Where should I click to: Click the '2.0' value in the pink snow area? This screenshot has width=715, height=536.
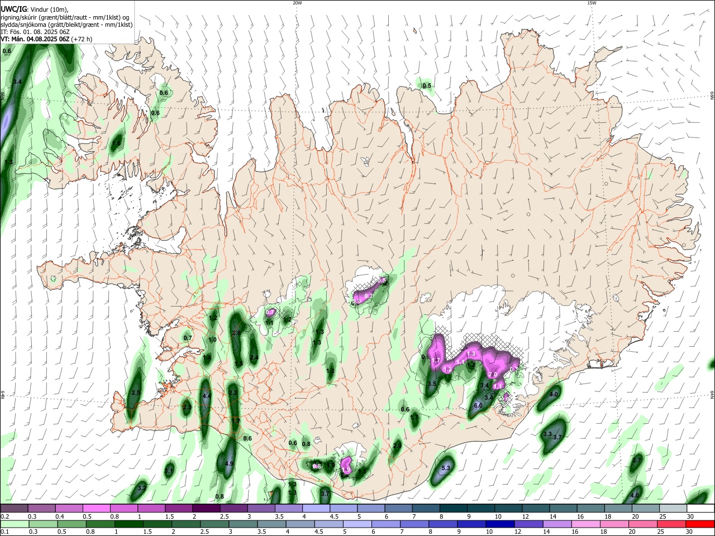(x=493, y=374)
